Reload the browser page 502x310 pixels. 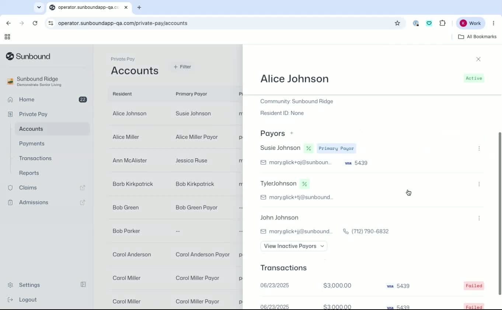[35, 23]
